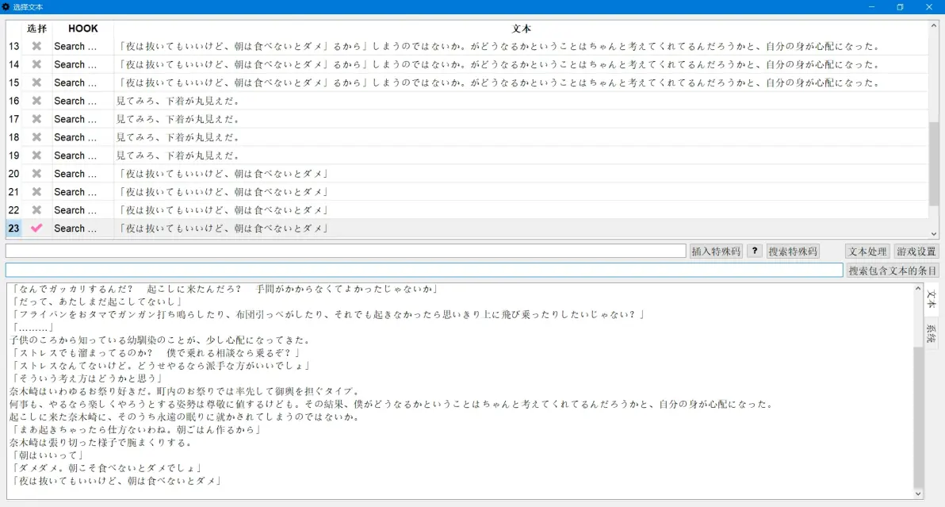The height and width of the screenshot is (507, 945).
Task: Switch to the 文本 side tab
Action: (x=932, y=298)
